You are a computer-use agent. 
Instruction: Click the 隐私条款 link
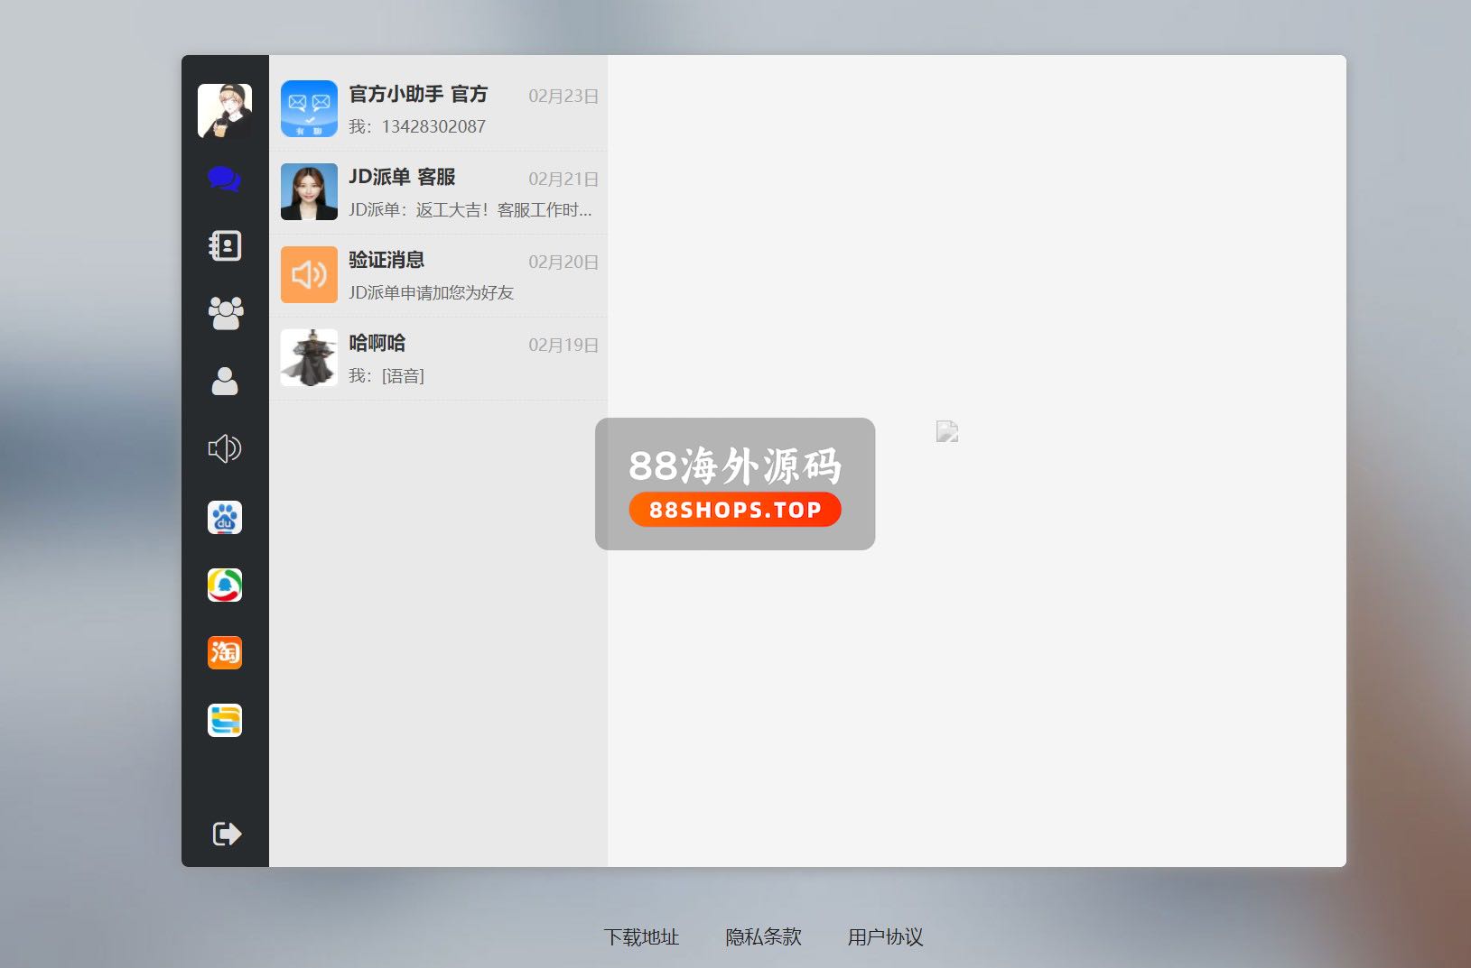tap(763, 937)
